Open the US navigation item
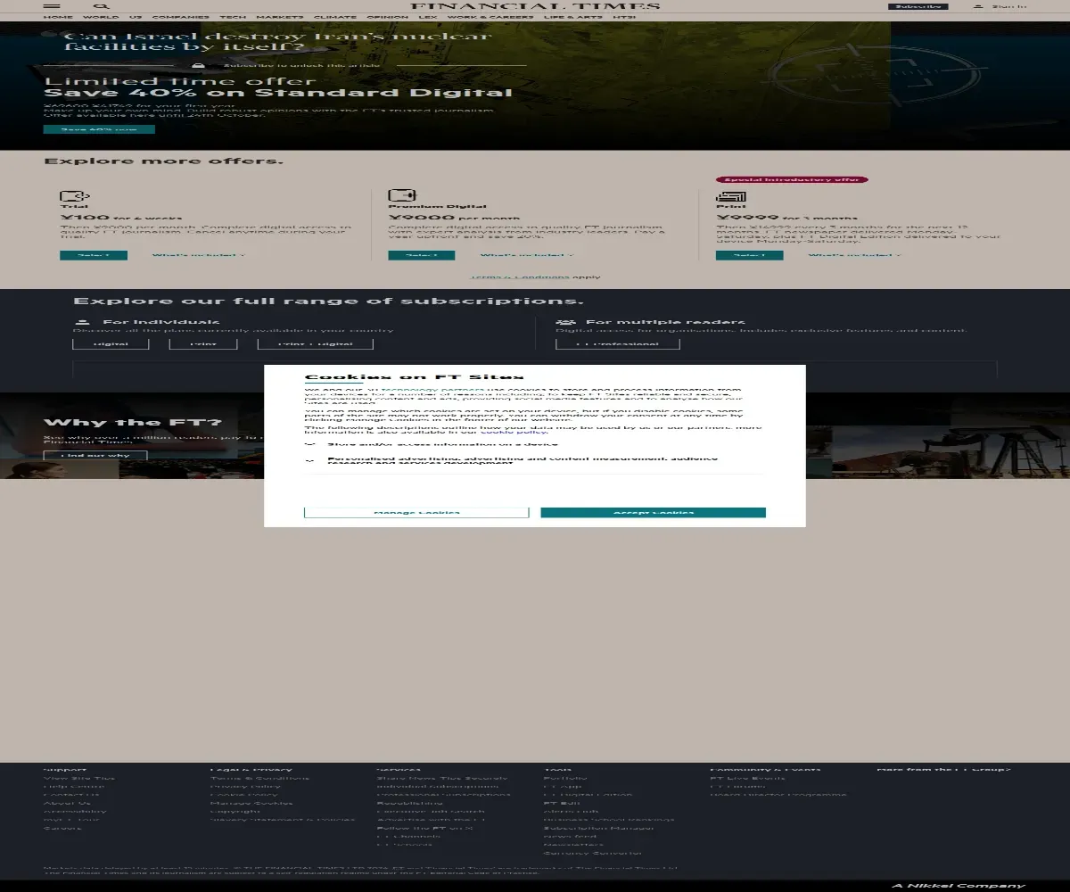 [x=136, y=17]
